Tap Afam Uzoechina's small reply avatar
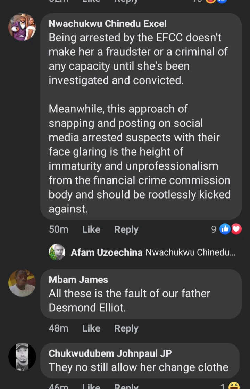Screen dimensions: 250x389 tap(57, 252)
